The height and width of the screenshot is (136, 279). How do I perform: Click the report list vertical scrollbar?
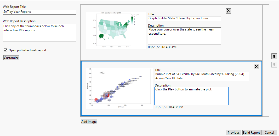[x=265, y=60]
